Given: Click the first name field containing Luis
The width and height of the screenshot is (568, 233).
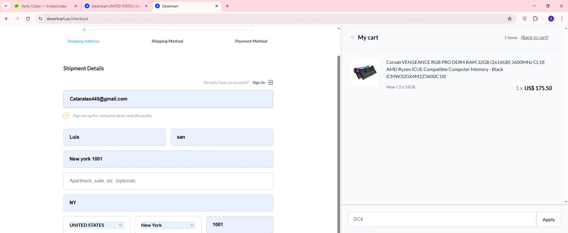Looking at the screenshot, I should click(115, 137).
